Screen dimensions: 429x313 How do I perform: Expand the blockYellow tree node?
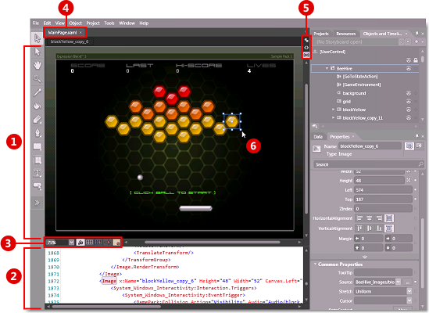click(333, 110)
